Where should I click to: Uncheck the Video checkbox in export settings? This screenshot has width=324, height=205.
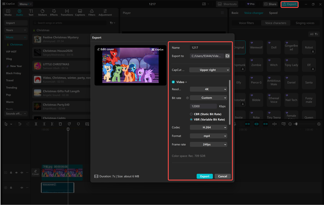173,82
